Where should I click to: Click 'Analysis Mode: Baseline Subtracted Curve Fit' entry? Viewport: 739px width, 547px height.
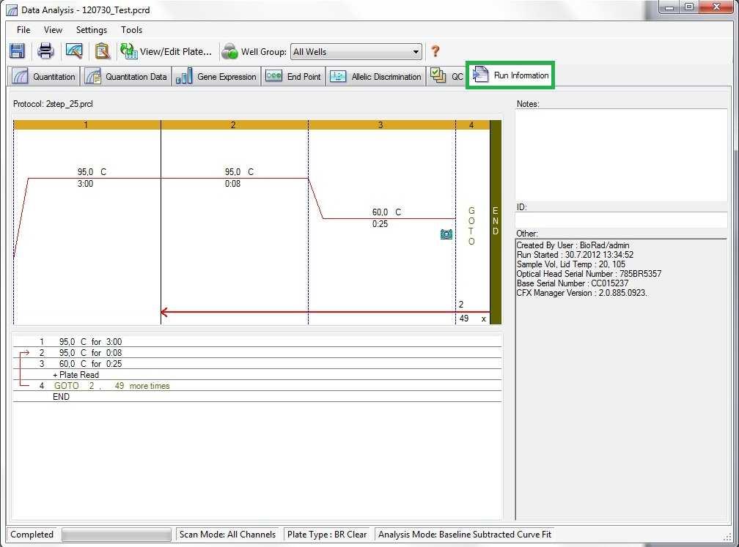465,535
